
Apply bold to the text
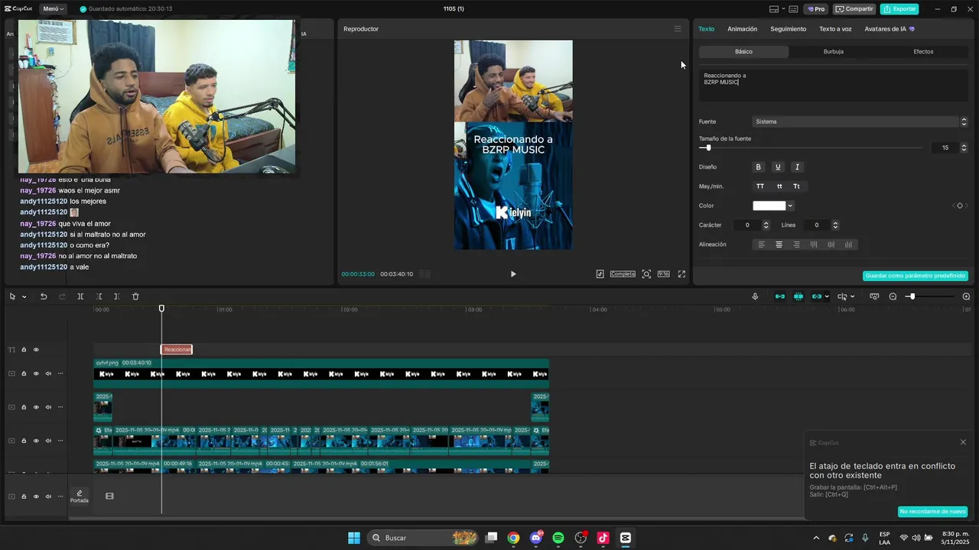tap(759, 167)
